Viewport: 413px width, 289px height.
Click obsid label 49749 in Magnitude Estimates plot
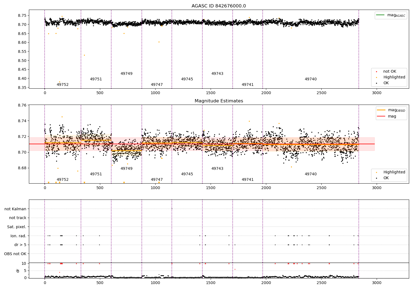coord(126,169)
